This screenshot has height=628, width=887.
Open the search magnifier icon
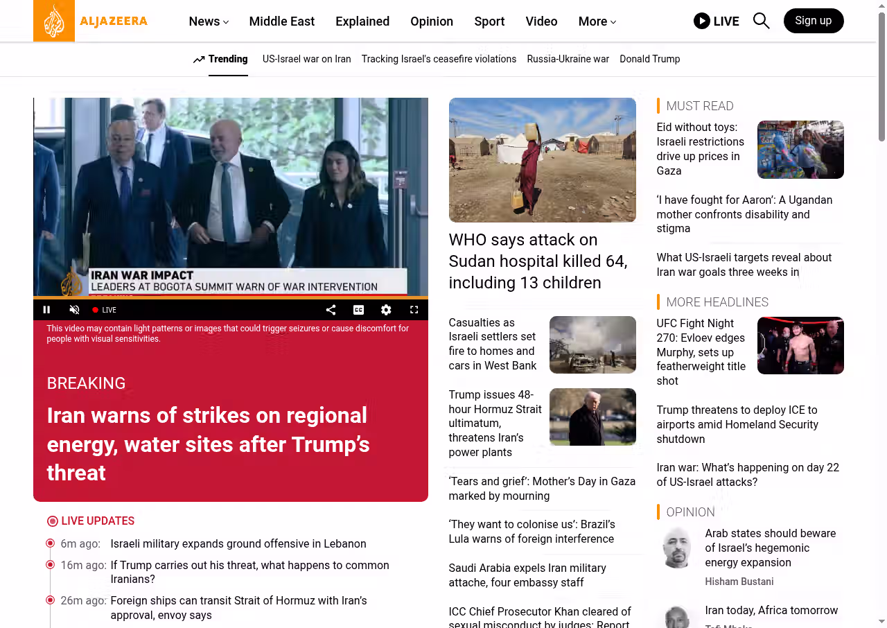(x=761, y=21)
